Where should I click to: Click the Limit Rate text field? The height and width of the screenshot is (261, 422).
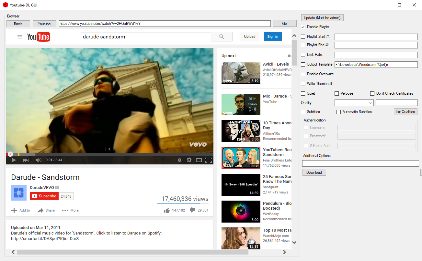376,55
